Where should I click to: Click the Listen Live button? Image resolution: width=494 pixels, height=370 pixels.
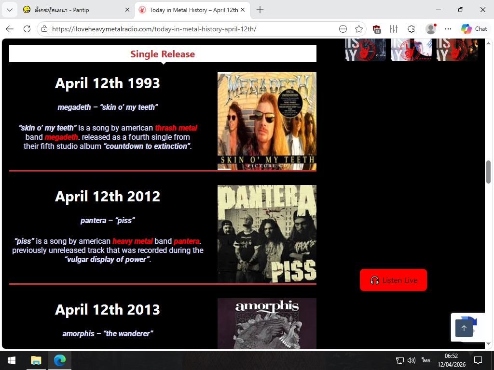[x=393, y=280]
